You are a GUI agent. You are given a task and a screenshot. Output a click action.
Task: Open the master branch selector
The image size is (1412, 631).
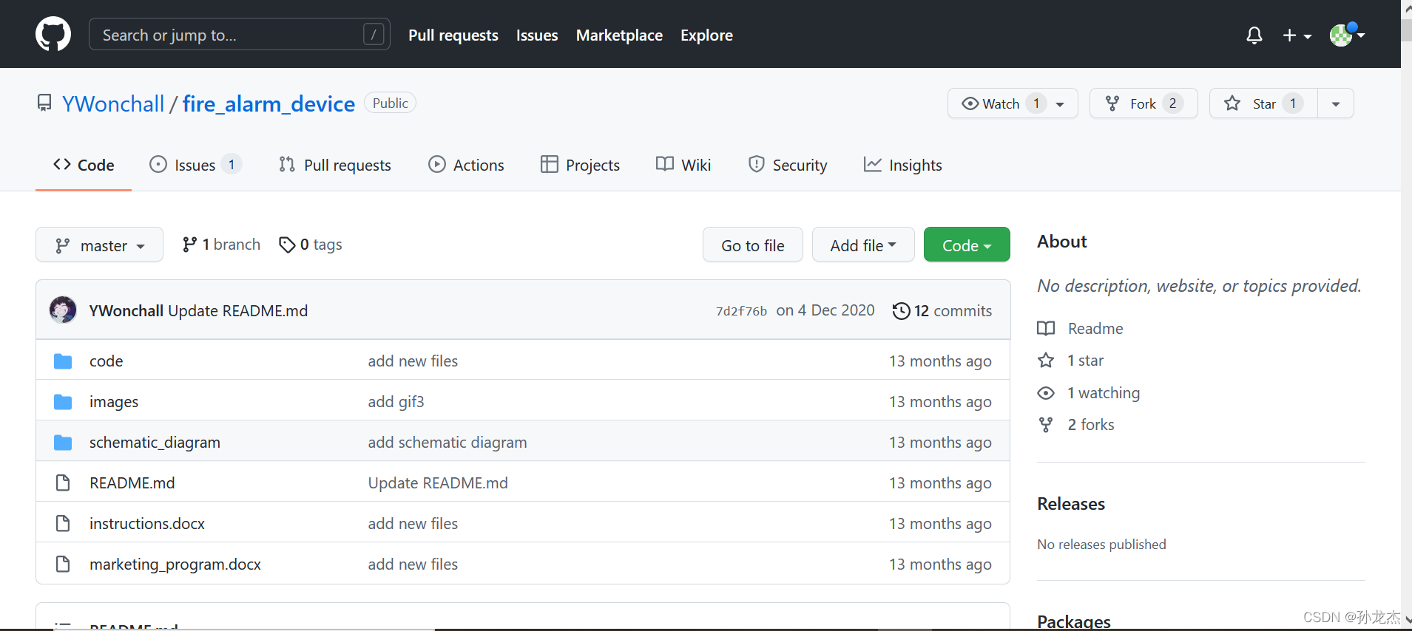[99, 245]
